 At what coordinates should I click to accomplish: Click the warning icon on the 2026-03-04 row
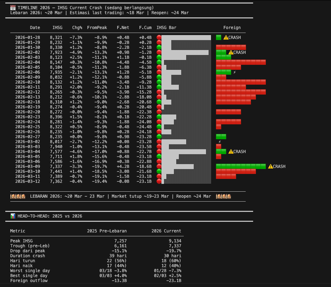(x=231, y=151)
